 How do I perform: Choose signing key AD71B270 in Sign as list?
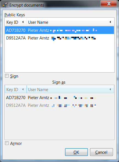tap(59, 97)
